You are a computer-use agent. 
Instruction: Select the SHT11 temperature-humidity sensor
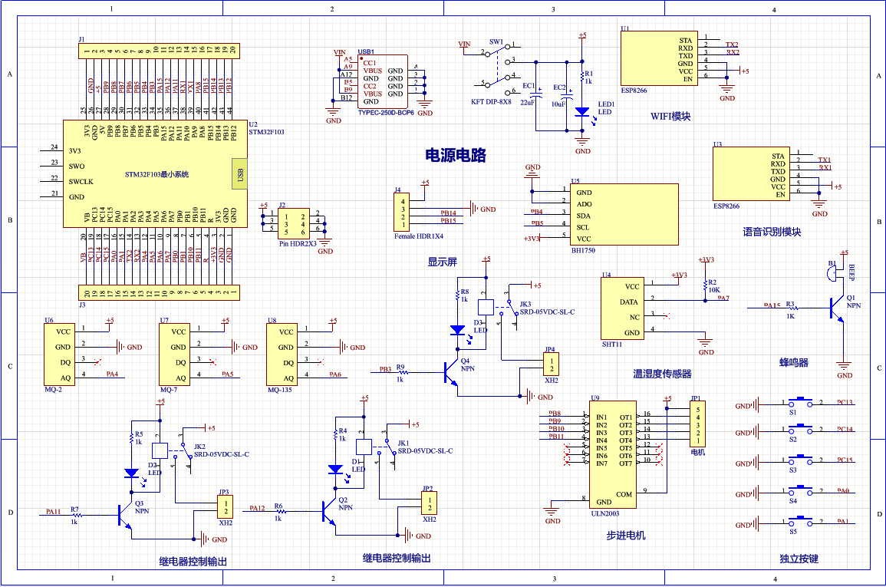(623, 307)
